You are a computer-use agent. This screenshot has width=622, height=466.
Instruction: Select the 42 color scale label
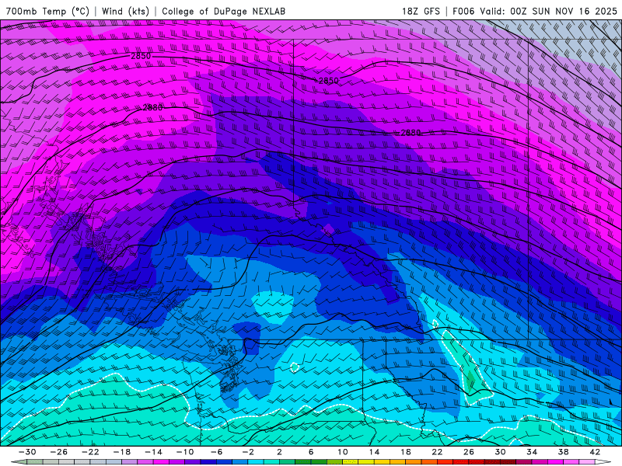[x=595, y=452]
